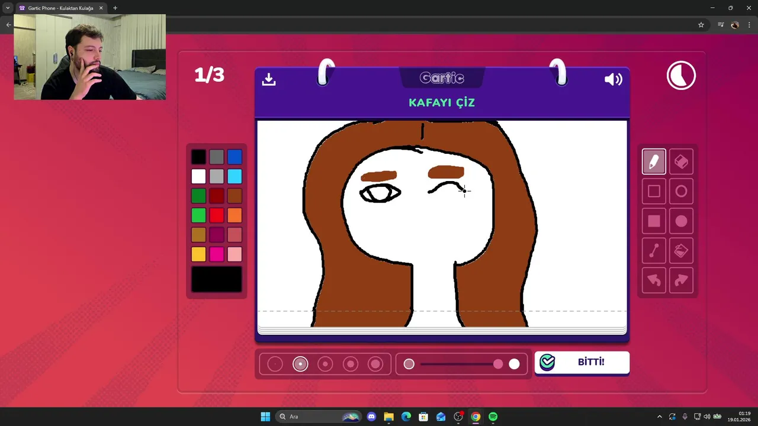Pick the yellow color swatch
758x426 pixels.
coord(198,254)
